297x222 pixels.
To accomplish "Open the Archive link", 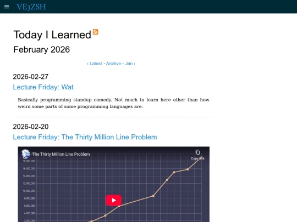I will [x=113, y=64].
